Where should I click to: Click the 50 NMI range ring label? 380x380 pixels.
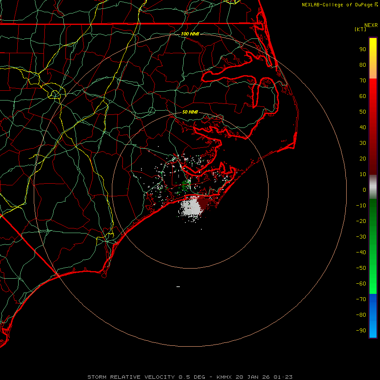pyautogui.click(x=190, y=112)
